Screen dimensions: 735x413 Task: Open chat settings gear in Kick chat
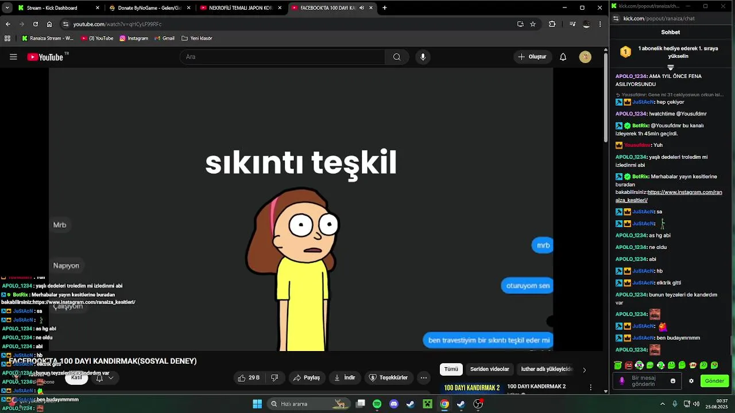tap(691, 381)
